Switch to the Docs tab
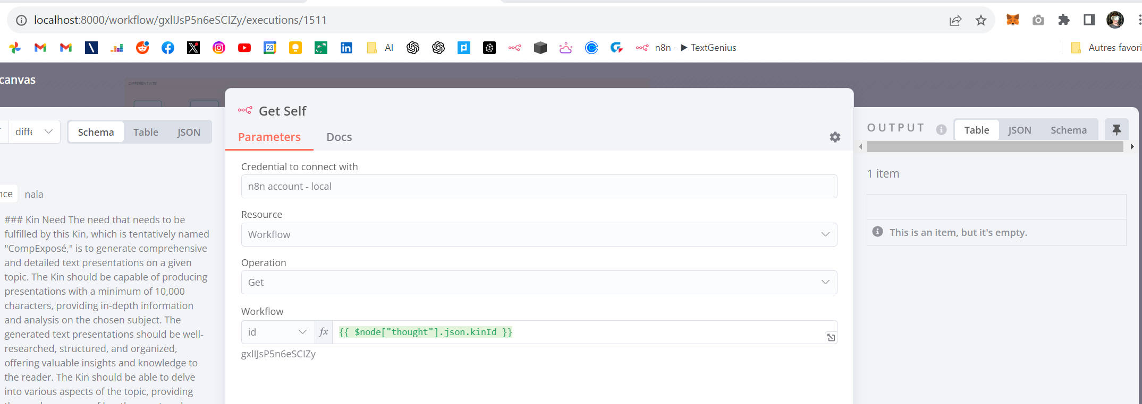The height and width of the screenshot is (404, 1142). click(339, 137)
